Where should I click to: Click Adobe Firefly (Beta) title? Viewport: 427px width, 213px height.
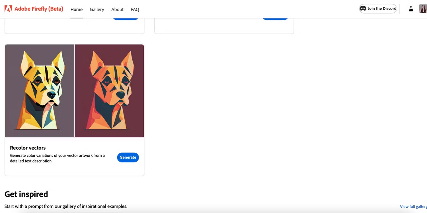[39, 9]
